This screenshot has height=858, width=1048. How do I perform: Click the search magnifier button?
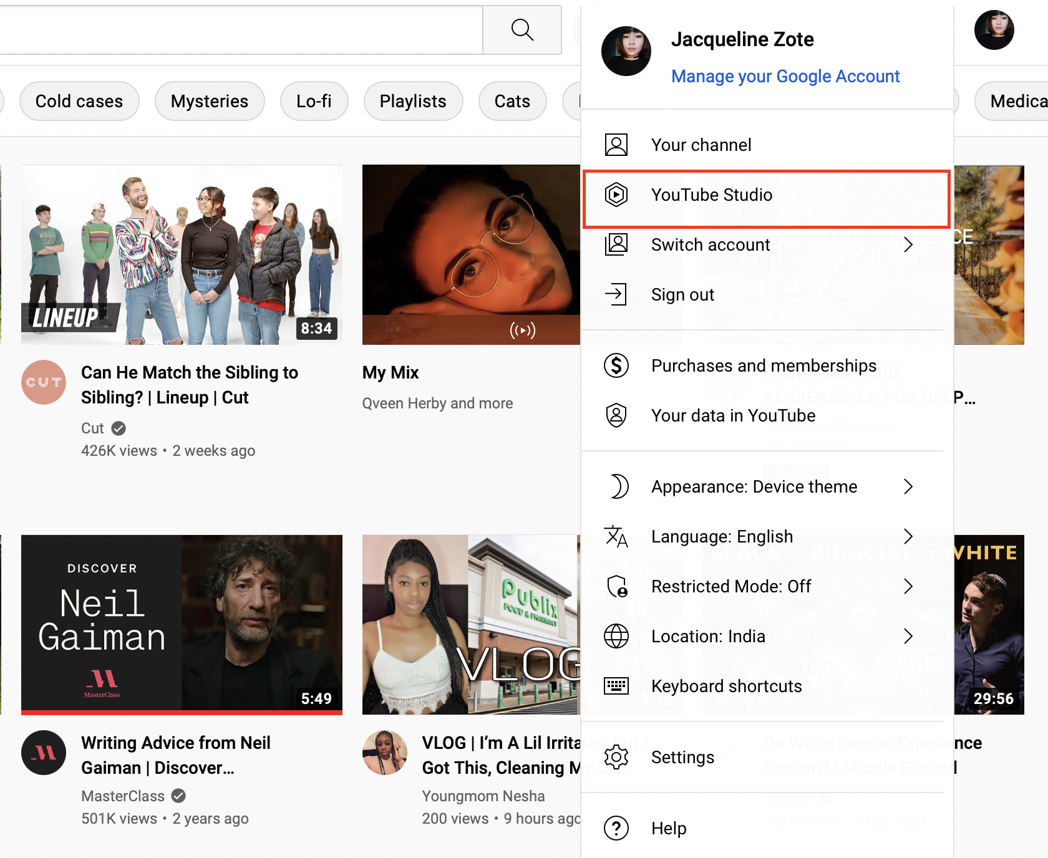point(522,30)
